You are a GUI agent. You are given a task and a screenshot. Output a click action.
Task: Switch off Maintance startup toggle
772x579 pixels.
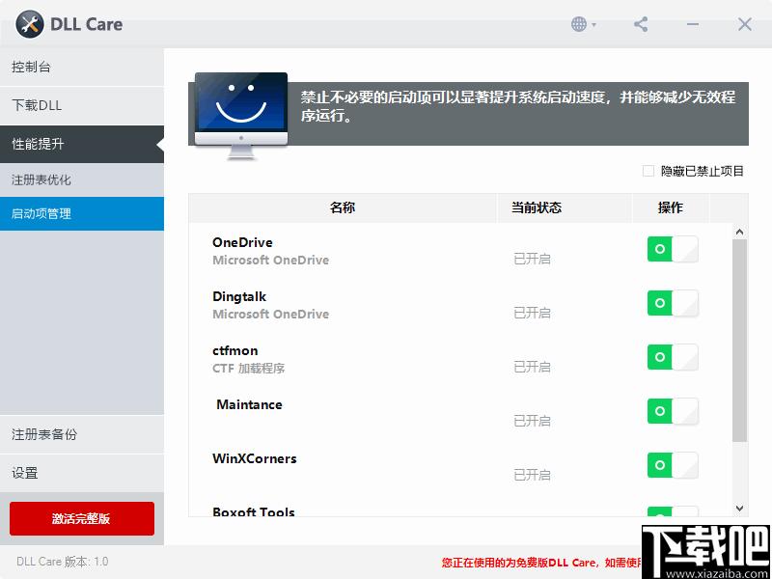click(x=673, y=411)
